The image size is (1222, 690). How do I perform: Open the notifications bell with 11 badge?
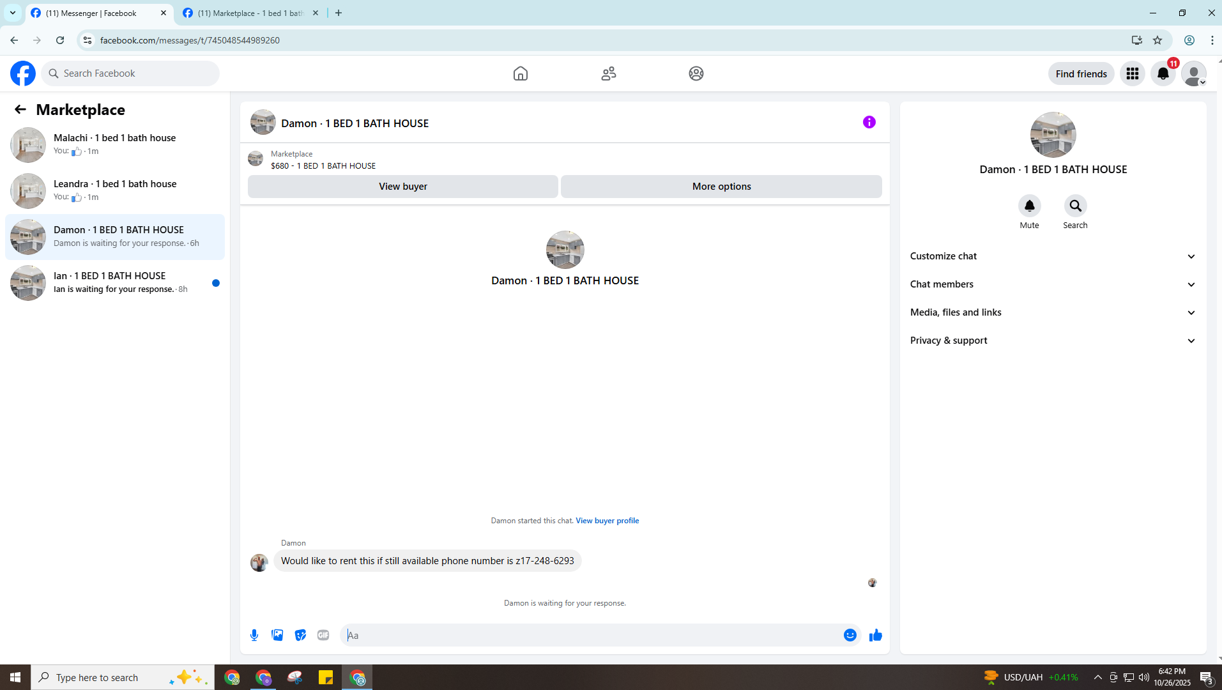point(1163,73)
